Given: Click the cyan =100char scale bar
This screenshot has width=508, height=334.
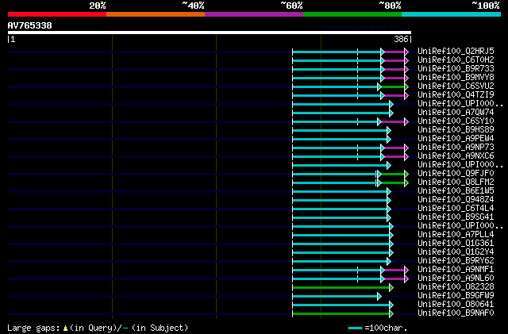Looking at the screenshot, I should 355,328.
